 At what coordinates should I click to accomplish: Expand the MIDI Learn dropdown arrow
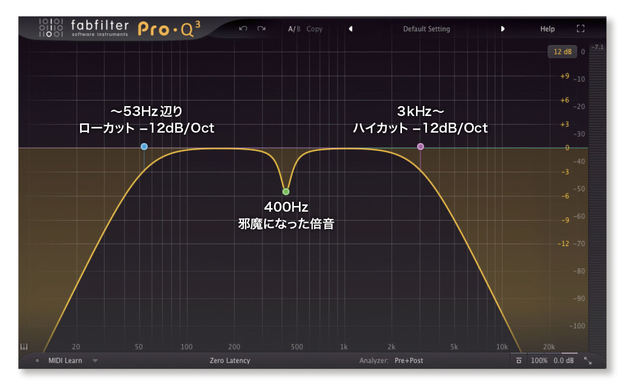point(95,360)
